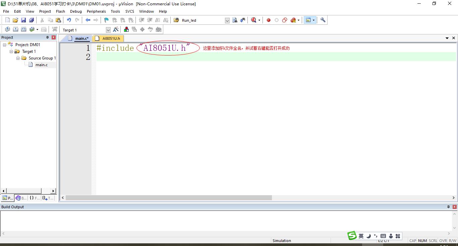Select main.c in the project tree
This screenshot has height=246, width=458.
[42, 65]
